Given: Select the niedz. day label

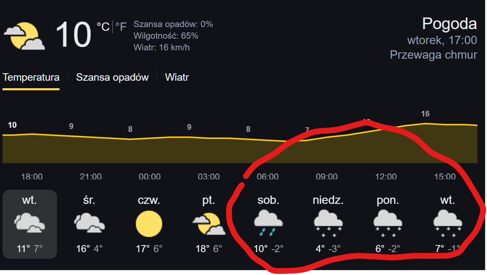Looking at the screenshot, I should tap(328, 201).
